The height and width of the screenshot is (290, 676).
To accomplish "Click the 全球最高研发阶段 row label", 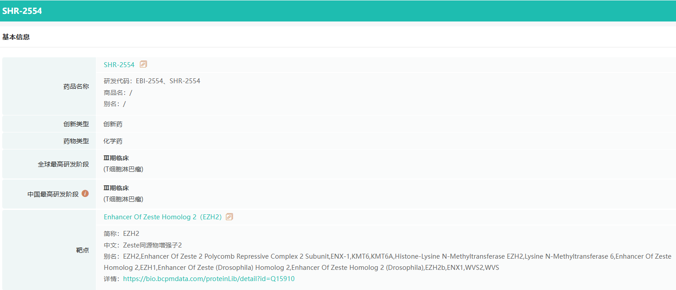I will click(63, 164).
